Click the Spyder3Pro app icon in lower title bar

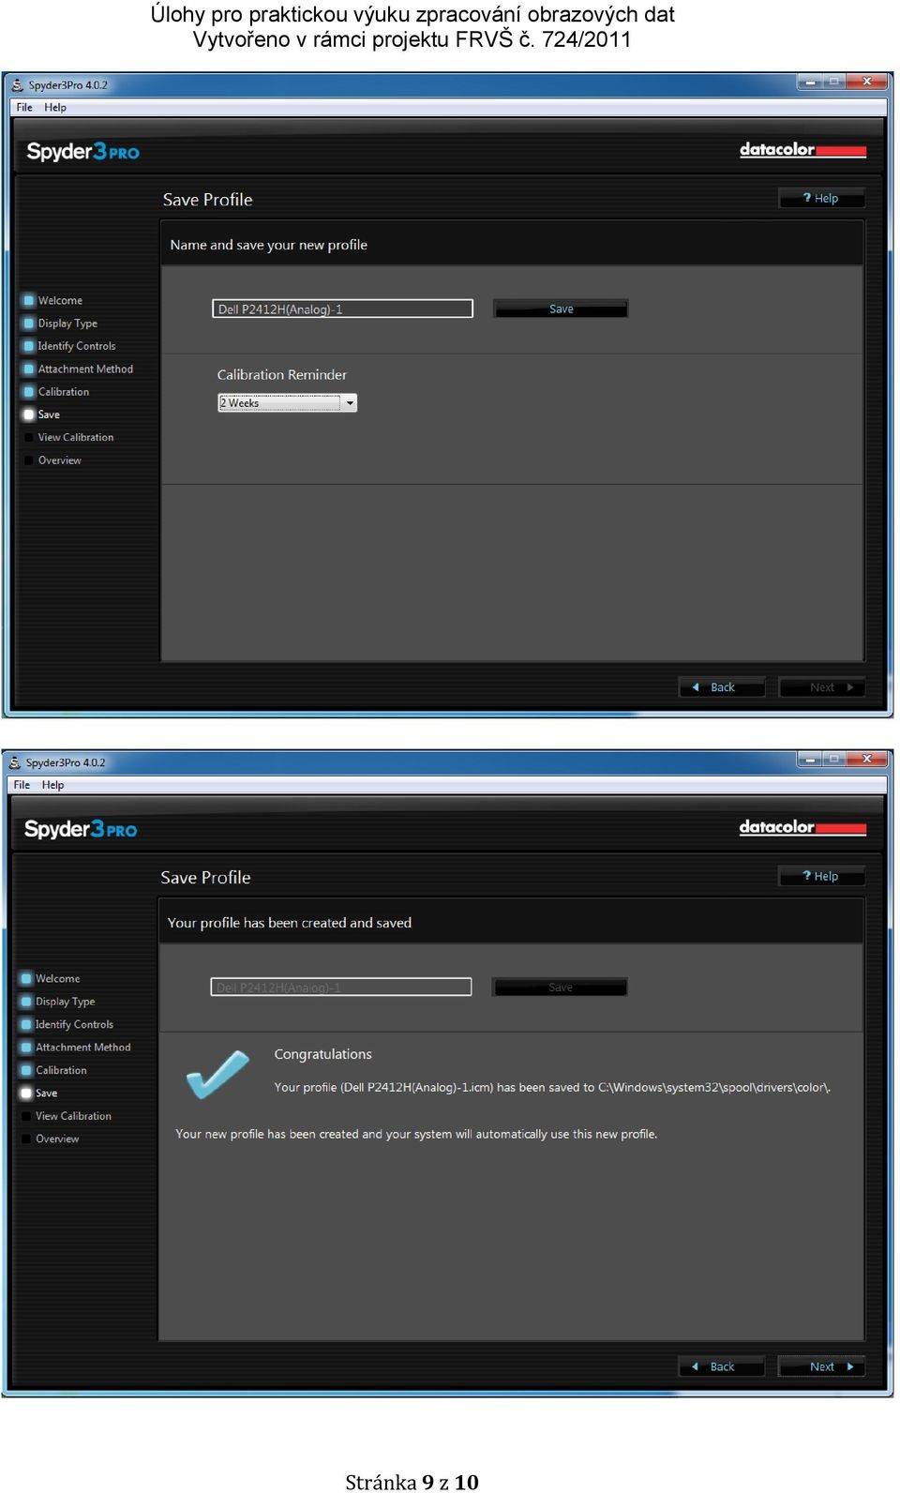(15, 762)
